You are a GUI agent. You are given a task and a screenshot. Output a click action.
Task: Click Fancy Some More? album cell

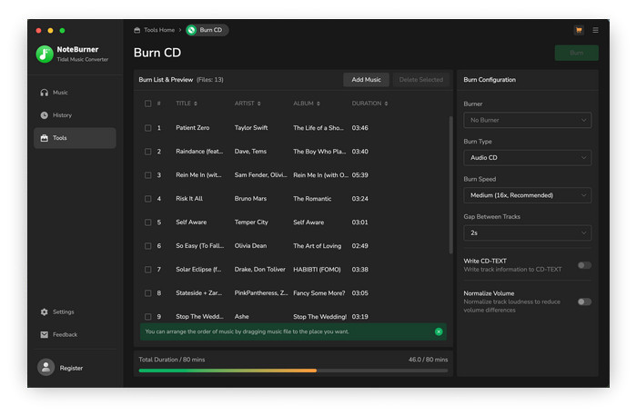tap(318, 293)
